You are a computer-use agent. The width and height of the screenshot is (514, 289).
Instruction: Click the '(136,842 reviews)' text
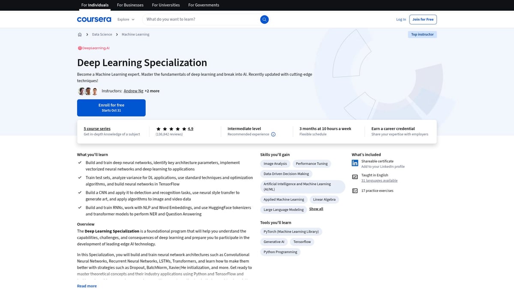(169, 134)
